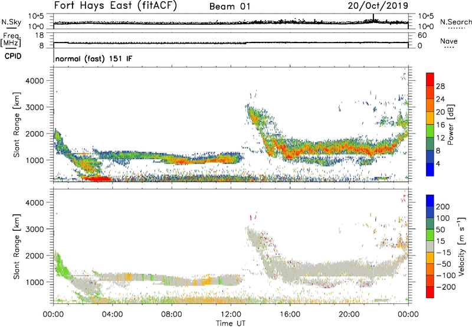
Task: Select the 'Beam 01' label
Action: [230, 6]
